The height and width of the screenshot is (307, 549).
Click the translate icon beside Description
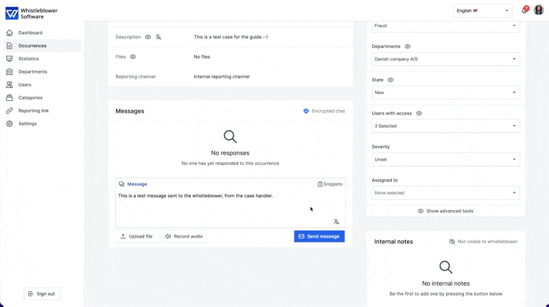159,37
